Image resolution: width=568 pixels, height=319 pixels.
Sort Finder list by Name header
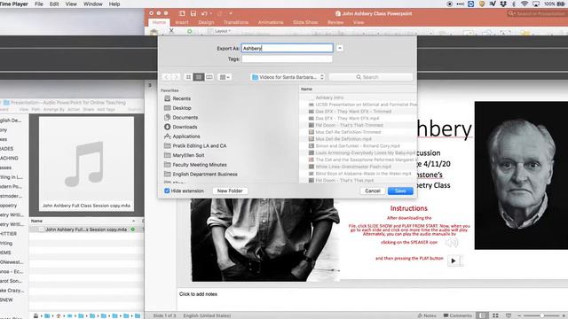pos(36,221)
